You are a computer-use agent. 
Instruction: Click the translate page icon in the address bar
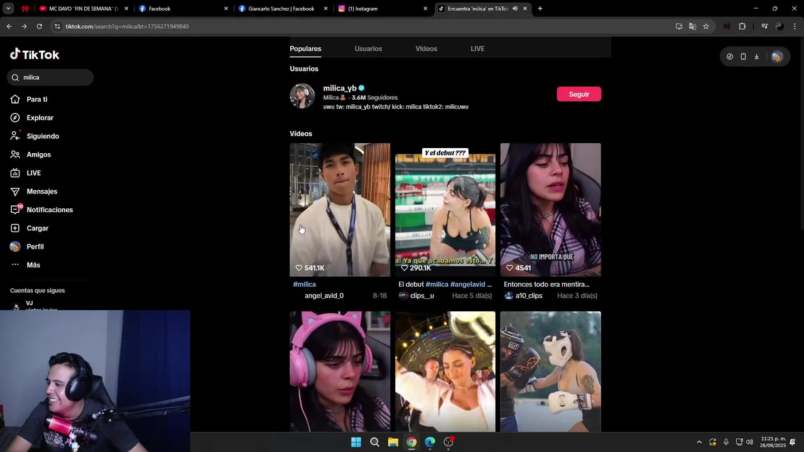click(x=692, y=26)
